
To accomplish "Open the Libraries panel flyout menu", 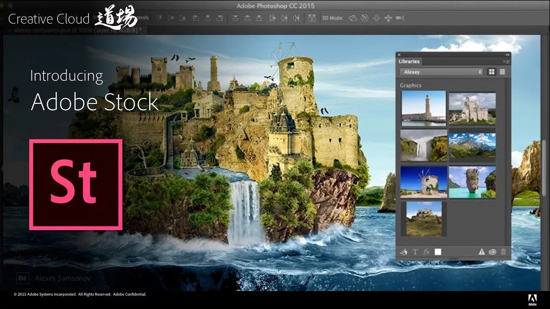I will [507, 61].
